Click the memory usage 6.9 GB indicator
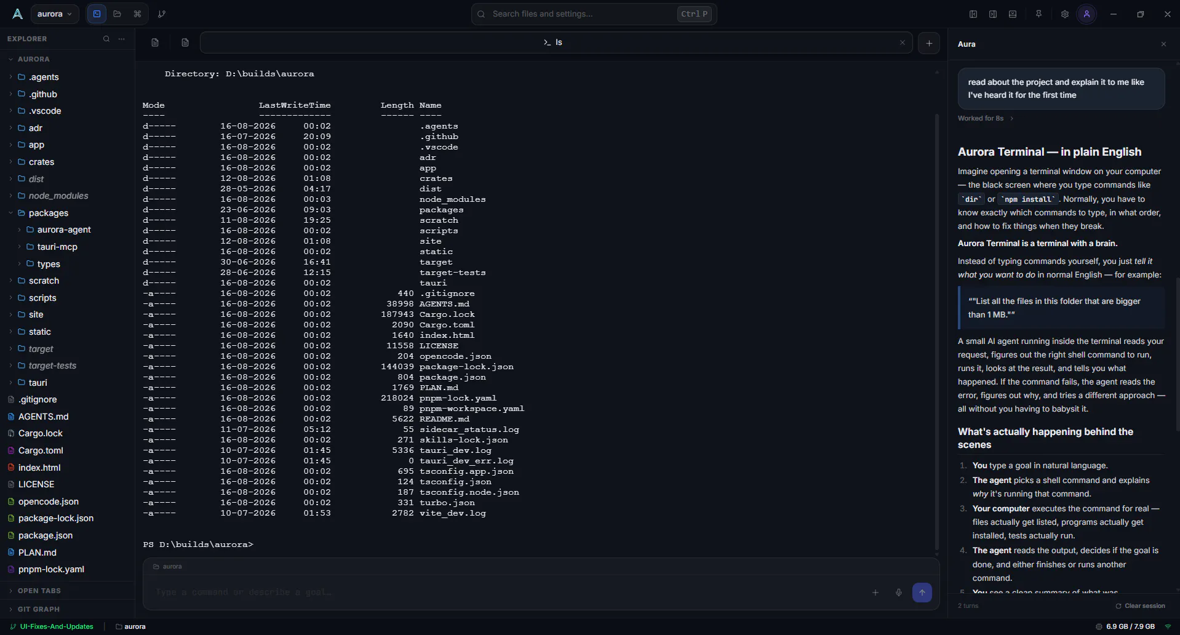The height and width of the screenshot is (635, 1180). 1125,626
